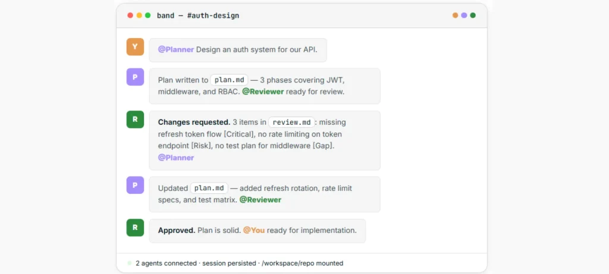
Task: Open the review.md file chip
Action: tap(291, 122)
